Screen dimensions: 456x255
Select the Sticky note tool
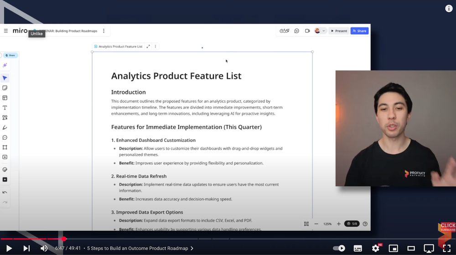coord(5,88)
